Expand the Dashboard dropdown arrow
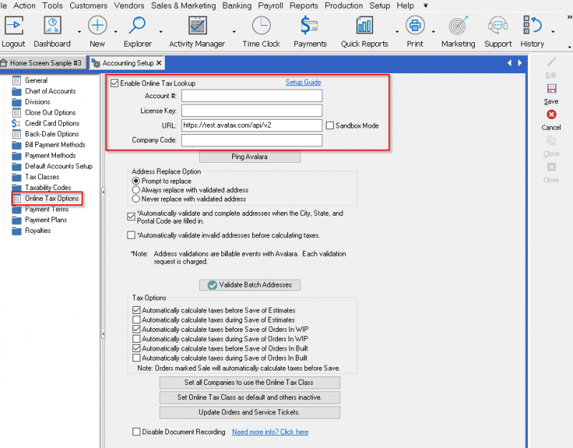The height and width of the screenshot is (448, 573). [80, 32]
